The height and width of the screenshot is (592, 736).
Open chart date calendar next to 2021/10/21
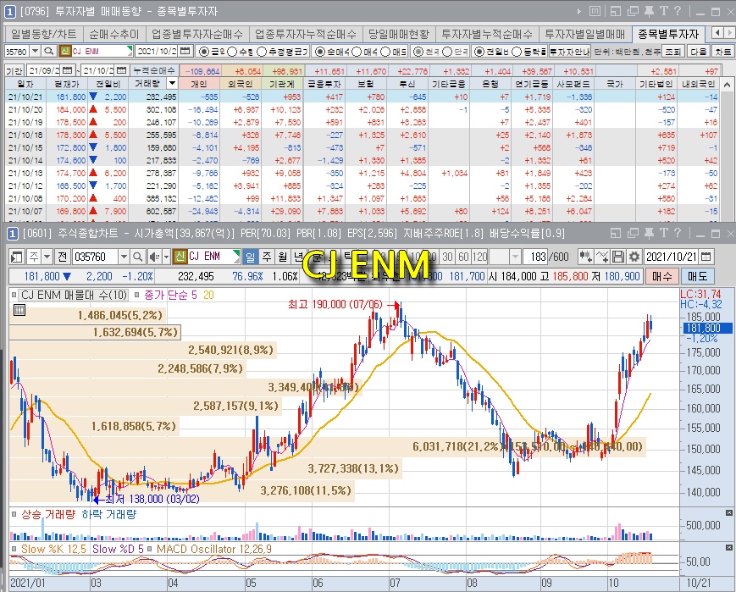pos(706,257)
